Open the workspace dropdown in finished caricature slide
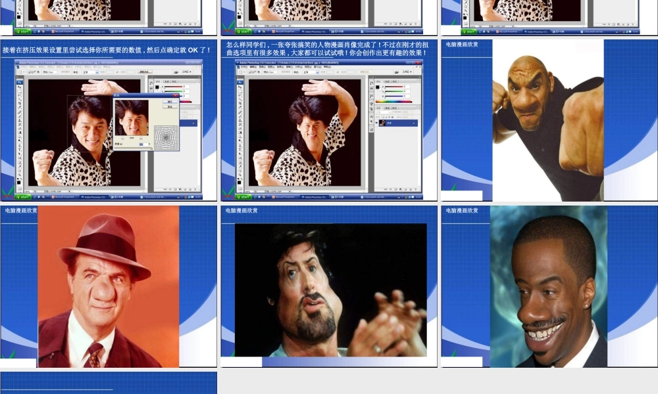 click(x=406, y=72)
